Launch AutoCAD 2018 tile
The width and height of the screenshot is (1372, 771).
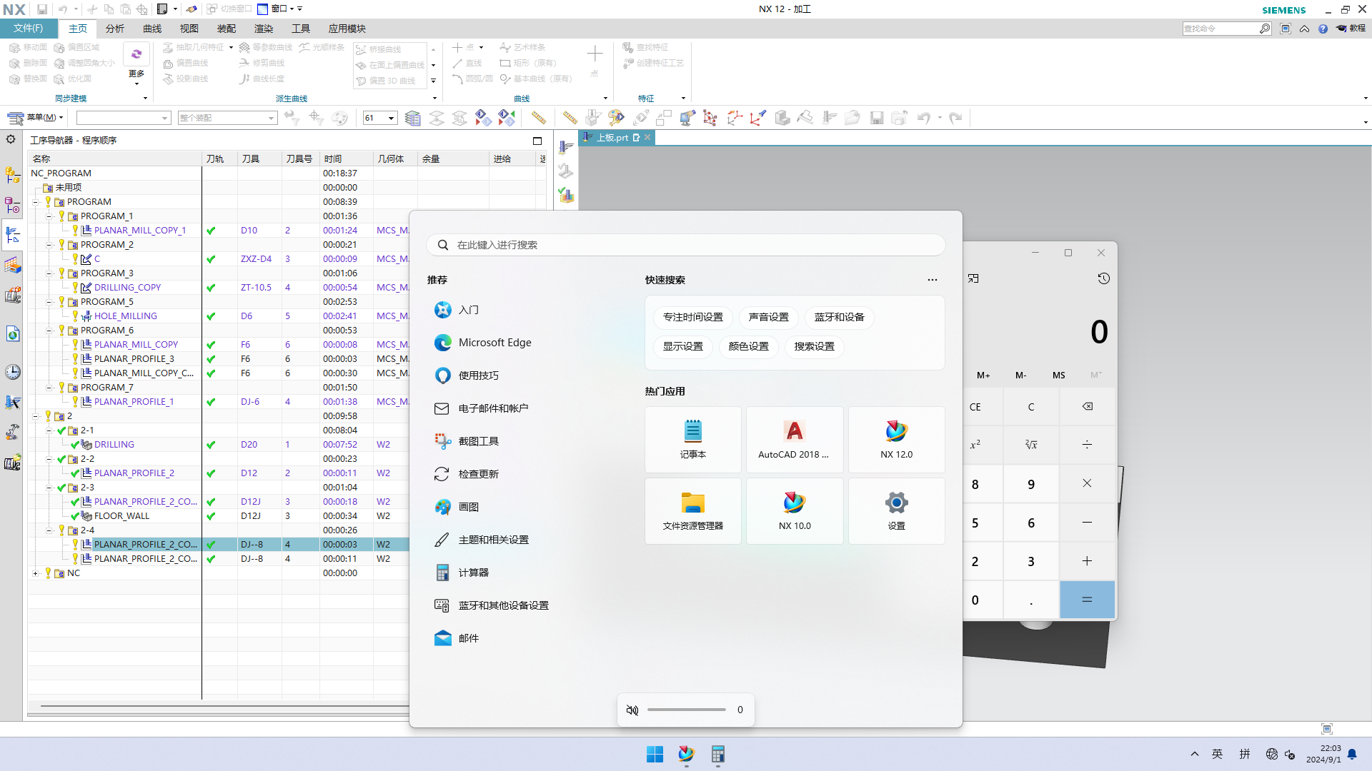[x=795, y=440]
